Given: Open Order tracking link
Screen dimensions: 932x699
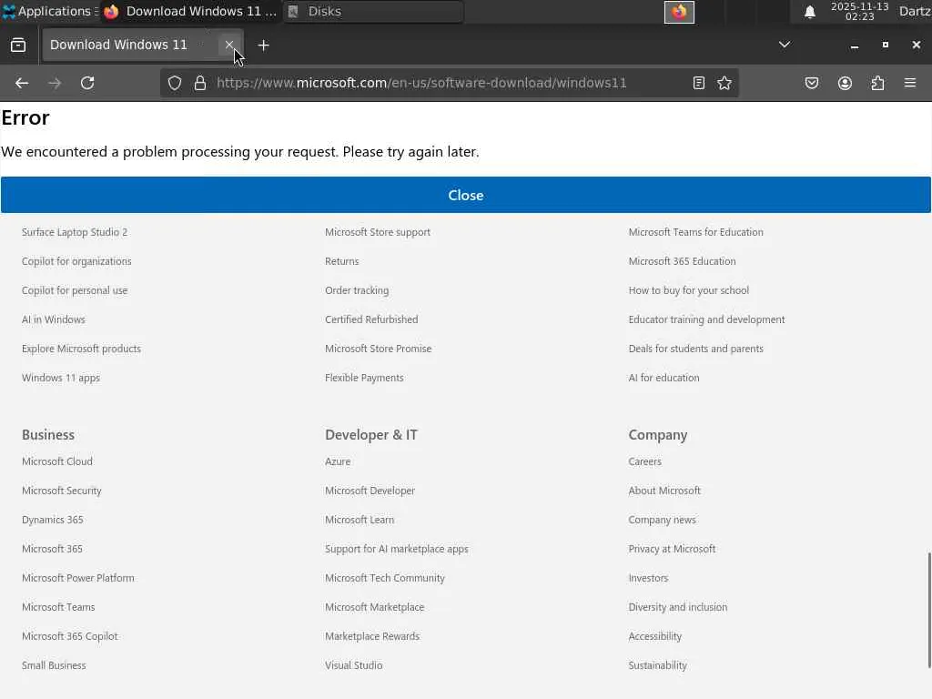Looking at the screenshot, I should click(x=357, y=290).
